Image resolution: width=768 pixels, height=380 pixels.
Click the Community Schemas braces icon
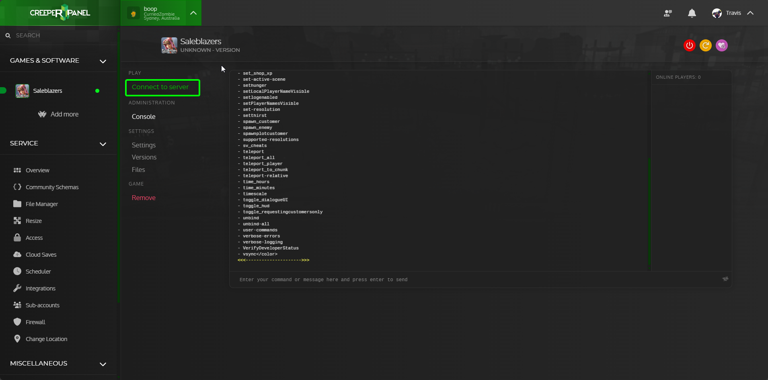(17, 187)
